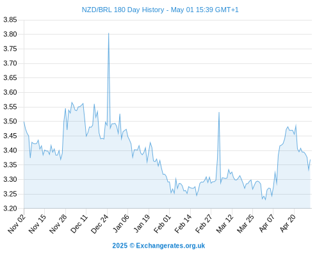317x256 pixels.
Task: Select the Feb 27 x-axis label
Action: 204,224
